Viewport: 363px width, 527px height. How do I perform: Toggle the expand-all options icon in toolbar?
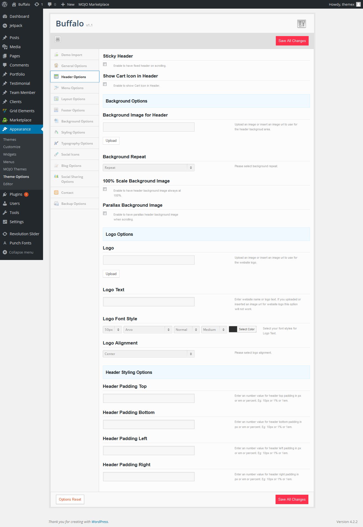tap(58, 39)
